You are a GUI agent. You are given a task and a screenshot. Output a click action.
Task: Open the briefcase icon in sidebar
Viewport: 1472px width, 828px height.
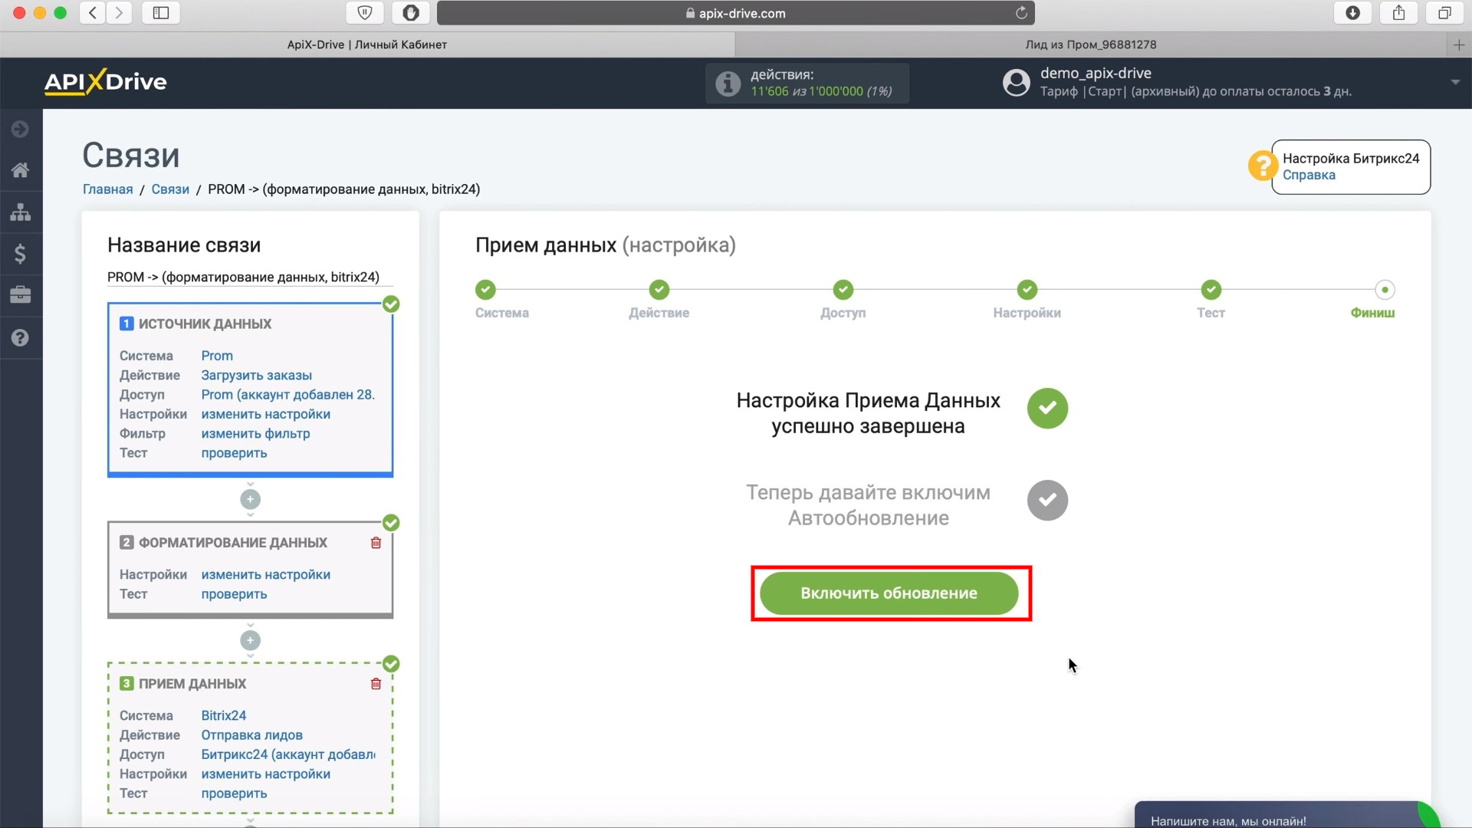coord(21,295)
